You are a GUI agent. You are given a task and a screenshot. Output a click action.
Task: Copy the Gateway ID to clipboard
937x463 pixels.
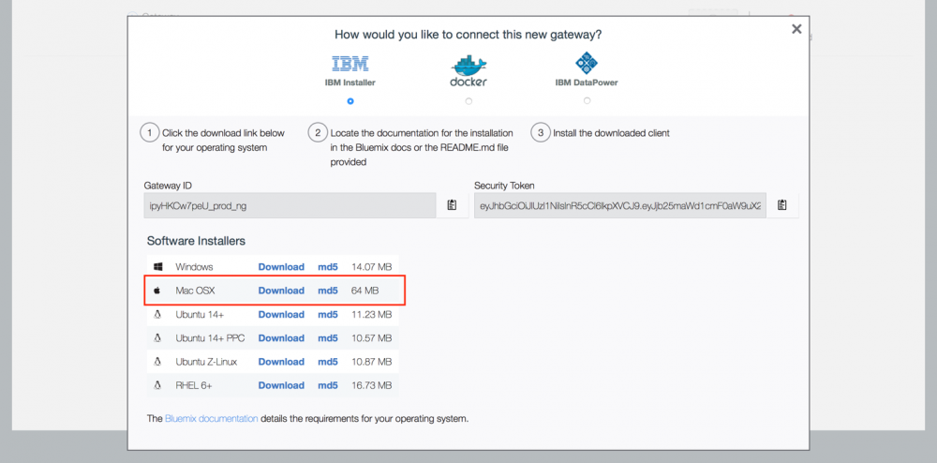[x=452, y=205]
